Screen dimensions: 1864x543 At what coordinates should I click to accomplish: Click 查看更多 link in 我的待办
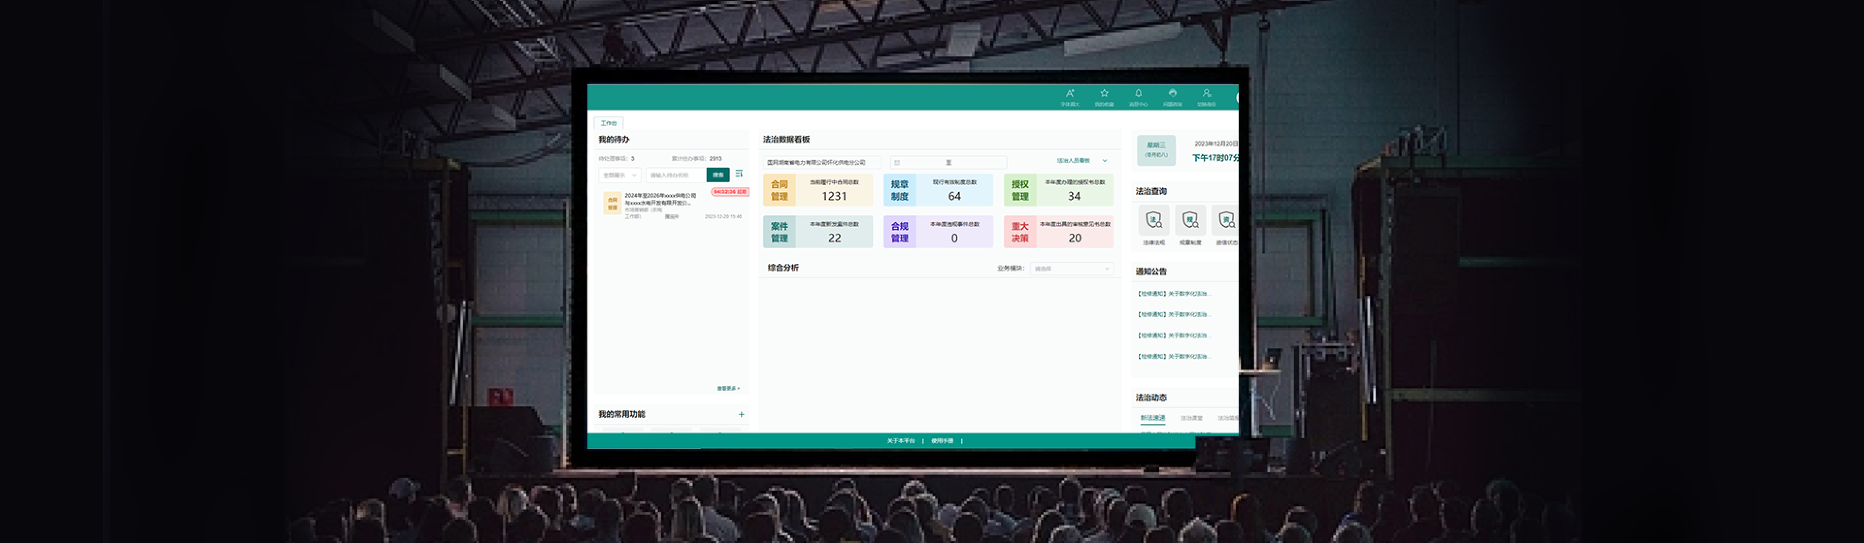point(728,388)
